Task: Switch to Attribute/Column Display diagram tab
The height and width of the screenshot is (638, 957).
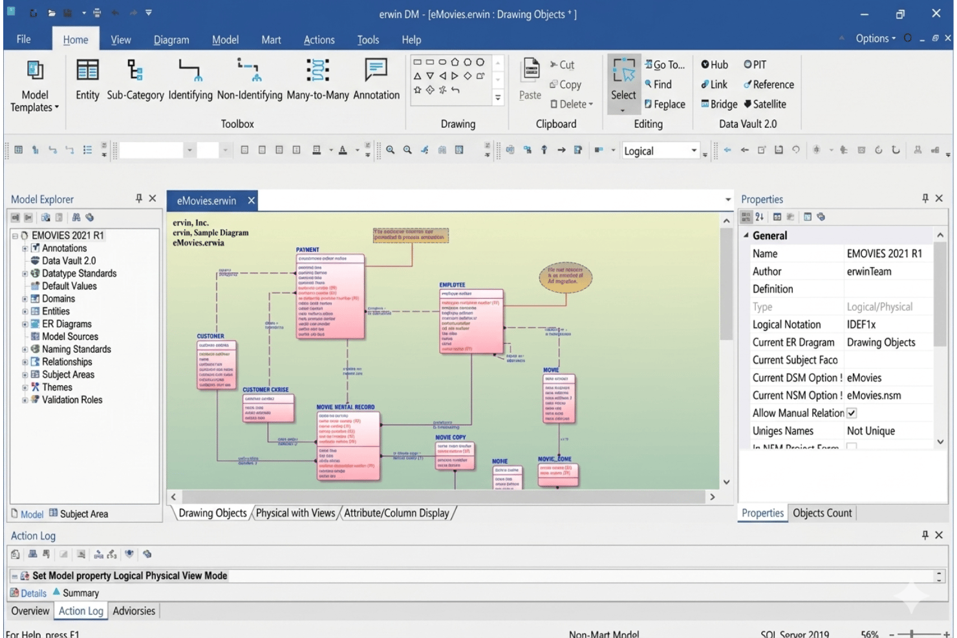Action: (x=396, y=513)
